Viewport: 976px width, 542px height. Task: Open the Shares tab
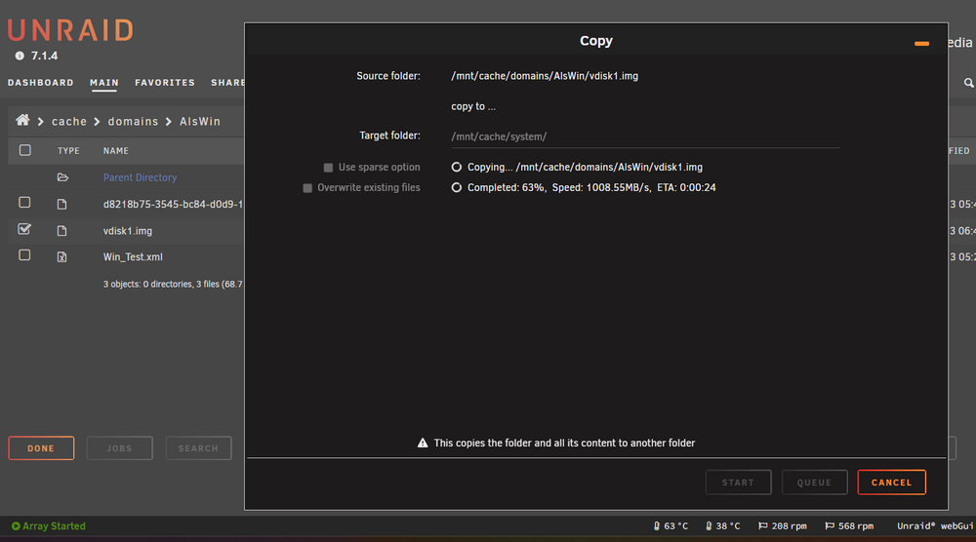tap(227, 83)
